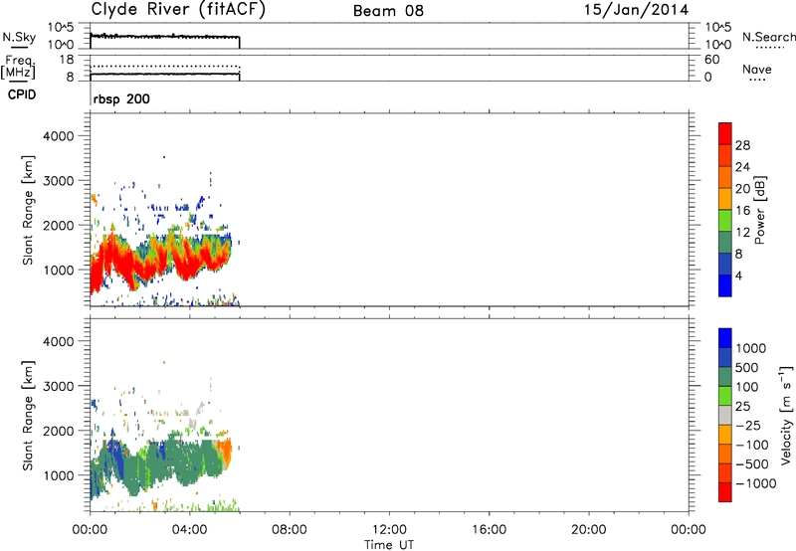Viewport: 796px width, 551px height.
Task: Click the red bottom segment of Velocity colorbar
Action: (x=725, y=492)
